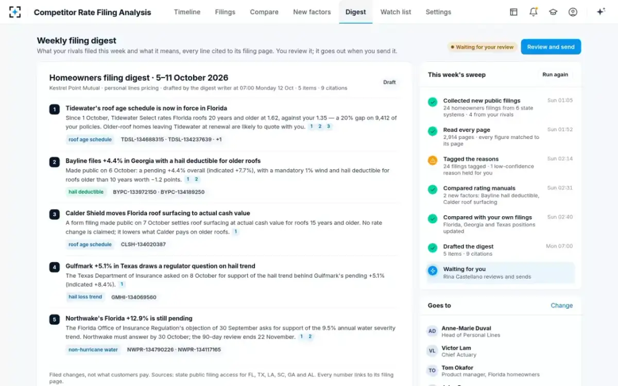The width and height of the screenshot is (618, 386).
Task: Open the notifications bell
Action: pyautogui.click(x=534, y=12)
